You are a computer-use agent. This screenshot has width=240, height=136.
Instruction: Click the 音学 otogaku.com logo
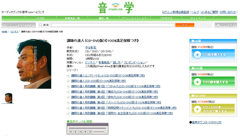tap(116, 8)
